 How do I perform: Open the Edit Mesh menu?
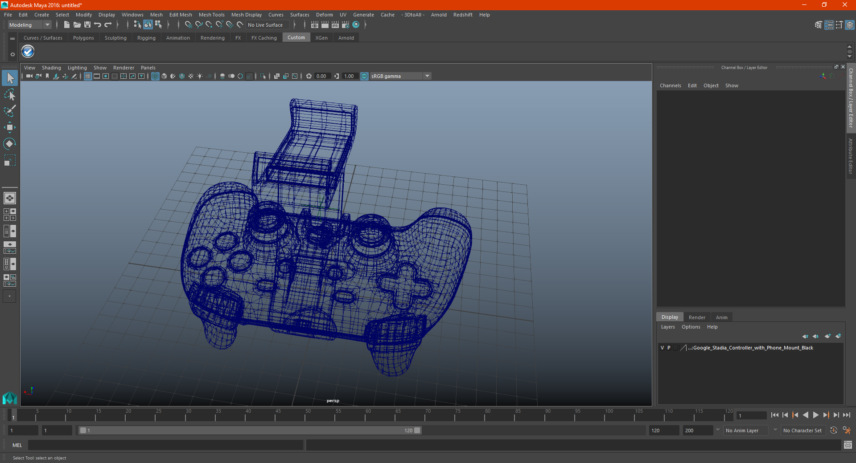[181, 15]
